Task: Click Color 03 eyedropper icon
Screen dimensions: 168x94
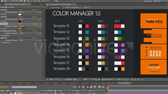Action: pyautogui.click(x=23, y=28)
